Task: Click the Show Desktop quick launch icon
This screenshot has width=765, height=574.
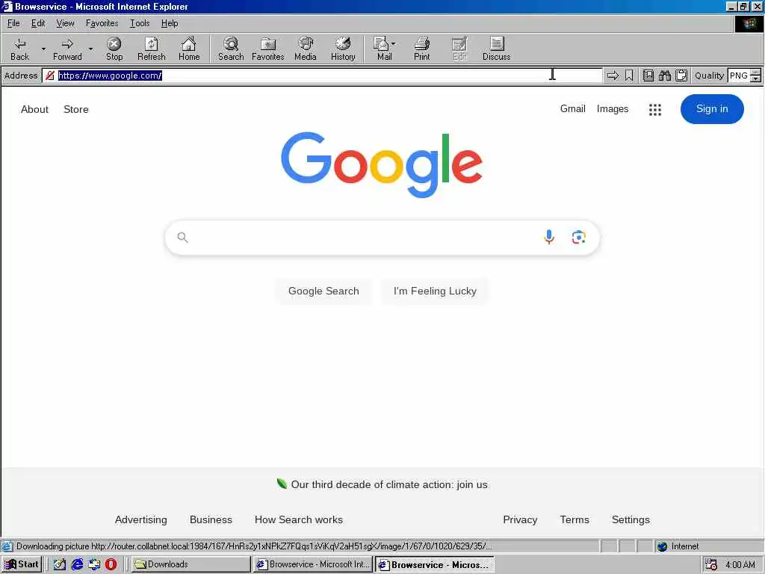Action: (x=60, y=564)
